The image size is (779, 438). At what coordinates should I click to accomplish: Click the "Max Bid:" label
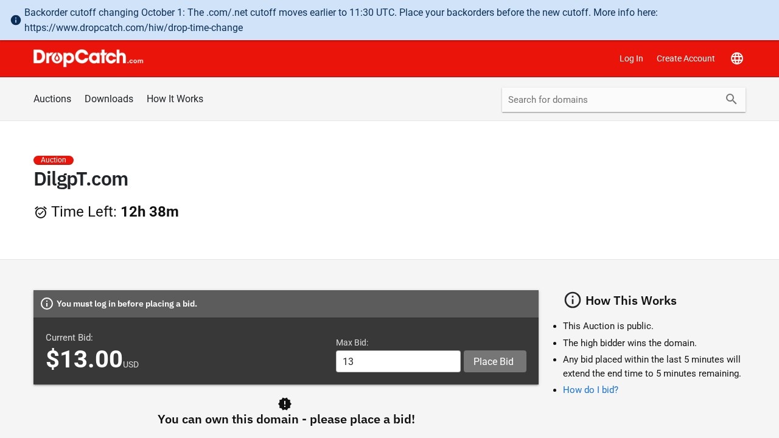click(x=352, y=342)
